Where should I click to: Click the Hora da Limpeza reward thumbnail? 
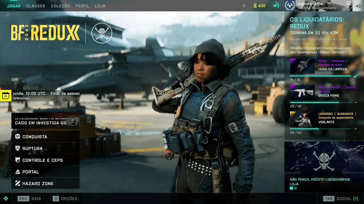point(302,66)
